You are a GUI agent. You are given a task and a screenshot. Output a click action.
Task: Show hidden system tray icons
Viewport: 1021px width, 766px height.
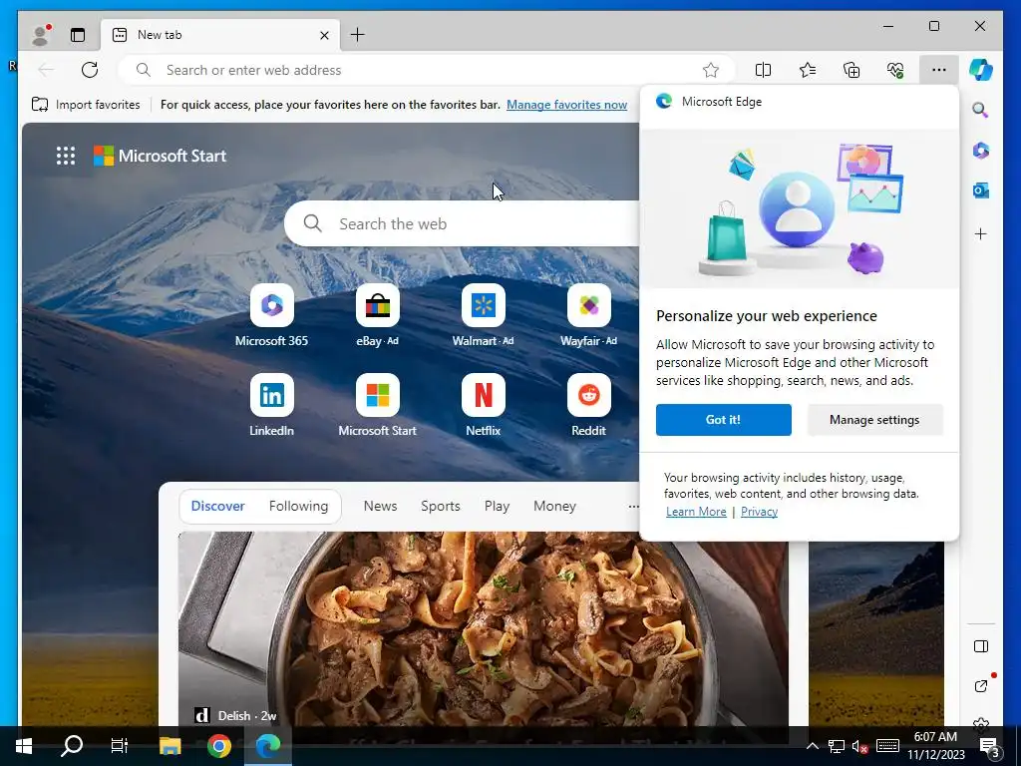pyautogui.click(x=813, y=746)
